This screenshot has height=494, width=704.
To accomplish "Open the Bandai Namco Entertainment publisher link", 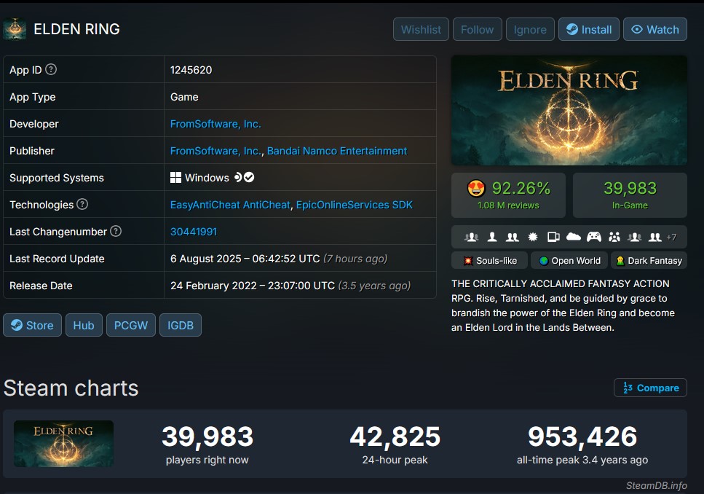I will (x=337, y=151).
